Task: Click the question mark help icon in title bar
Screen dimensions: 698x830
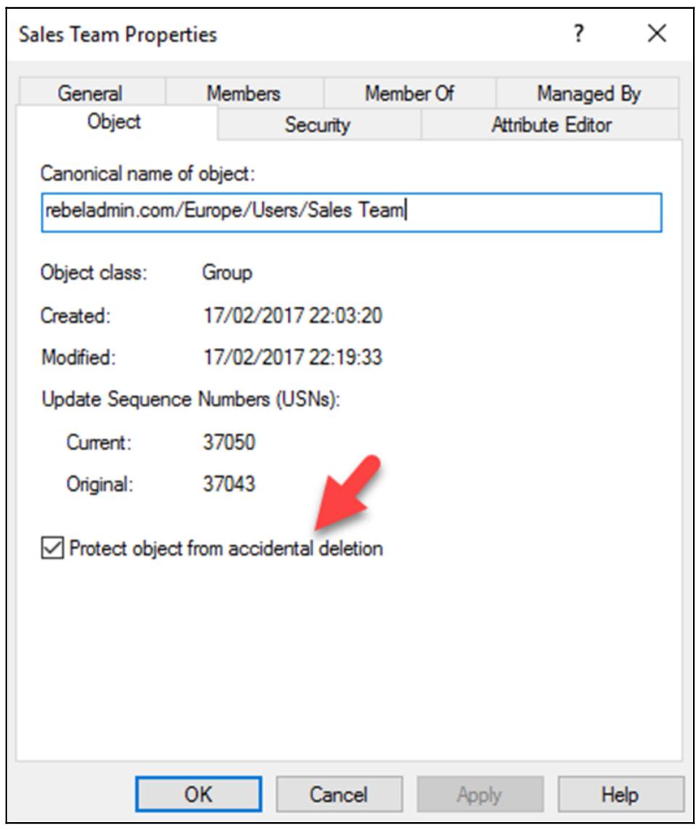Action: (x=578, y=34)
